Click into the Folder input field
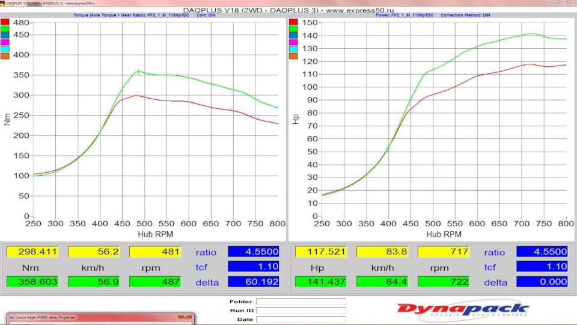Image resolution: width=577 pixels, height=325 pixels. point(301,302)
